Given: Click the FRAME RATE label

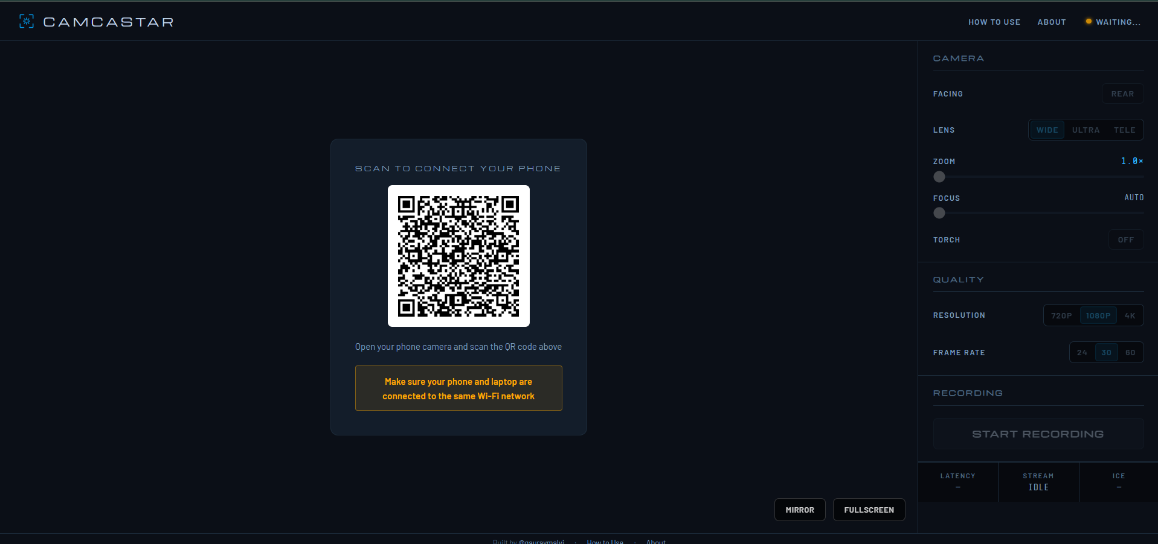Looking at the screenshot, I should pyautogui.click(x=959, y=353).
